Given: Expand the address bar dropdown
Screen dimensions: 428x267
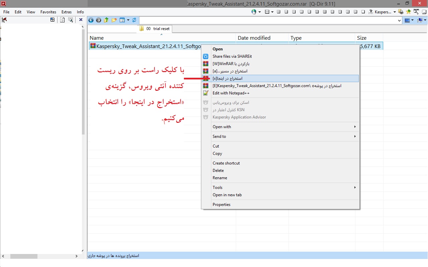Looking at the screenshot, I should [x=399, y=21].
